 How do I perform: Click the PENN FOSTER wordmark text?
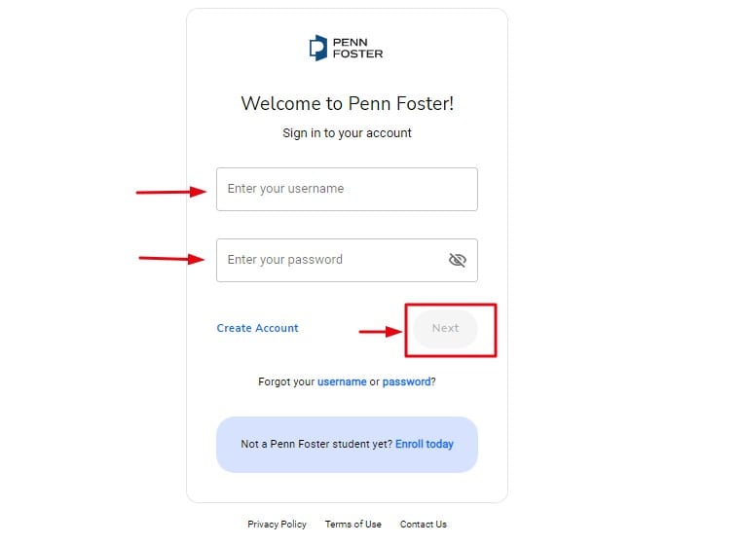click(x=358, y=48)
